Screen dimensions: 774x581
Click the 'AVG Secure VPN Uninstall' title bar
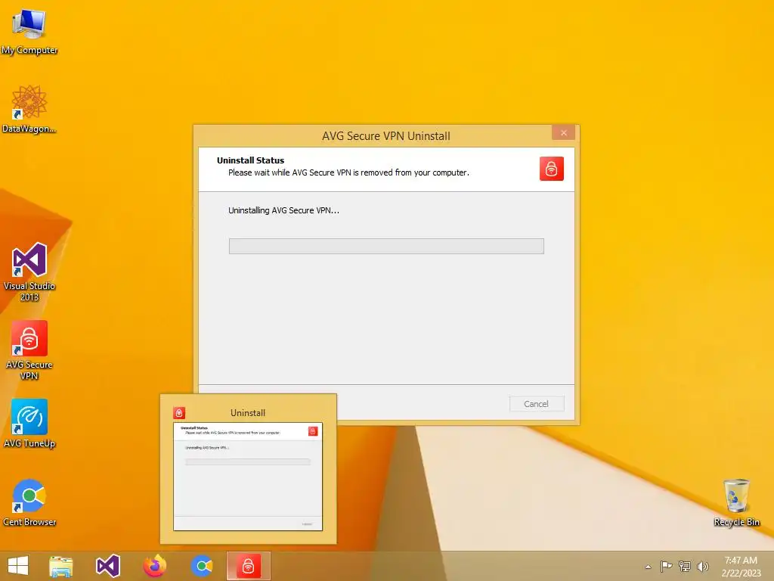coord(386,136)
